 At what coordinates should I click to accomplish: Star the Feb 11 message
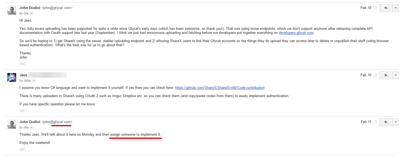pos(375,122)
